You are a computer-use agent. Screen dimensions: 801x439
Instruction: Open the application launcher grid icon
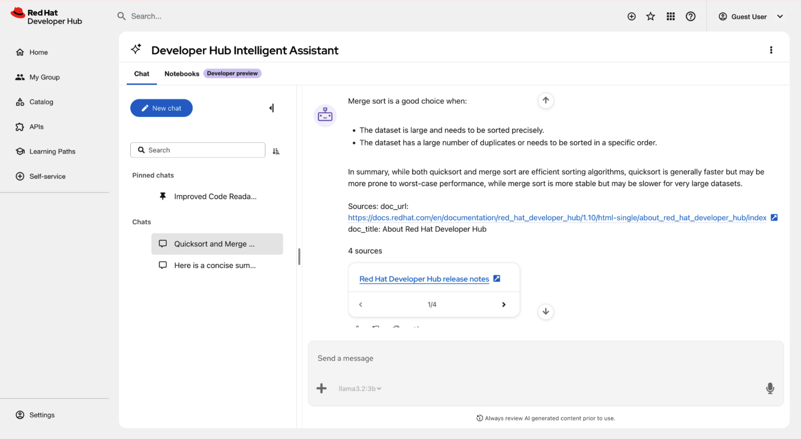click(x=671, y=16)
